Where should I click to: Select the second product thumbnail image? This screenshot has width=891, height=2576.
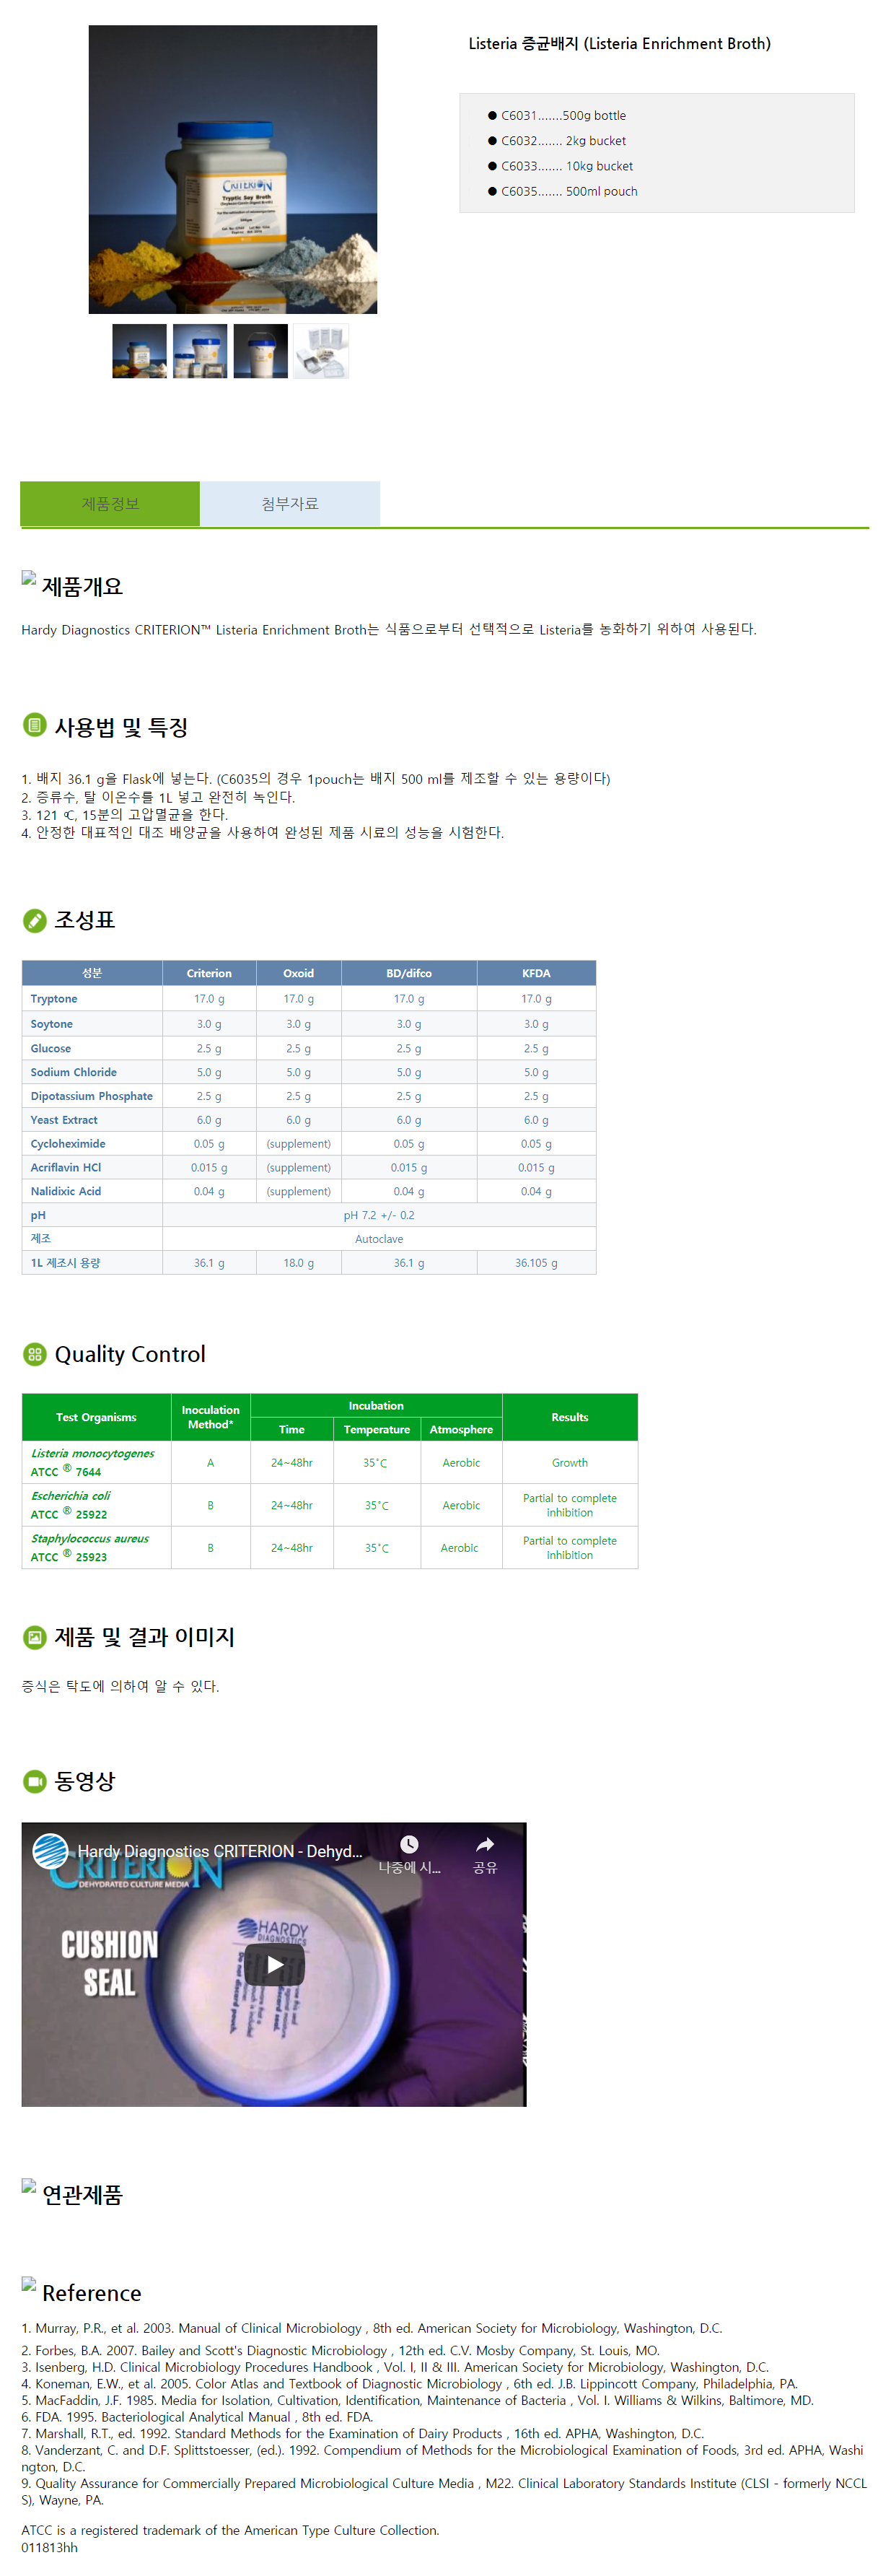pyautogui.click(x=200, y=351)
